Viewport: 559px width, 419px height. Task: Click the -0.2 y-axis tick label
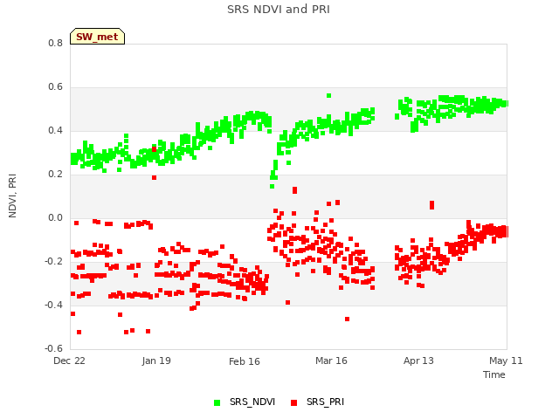click(53, 262)
